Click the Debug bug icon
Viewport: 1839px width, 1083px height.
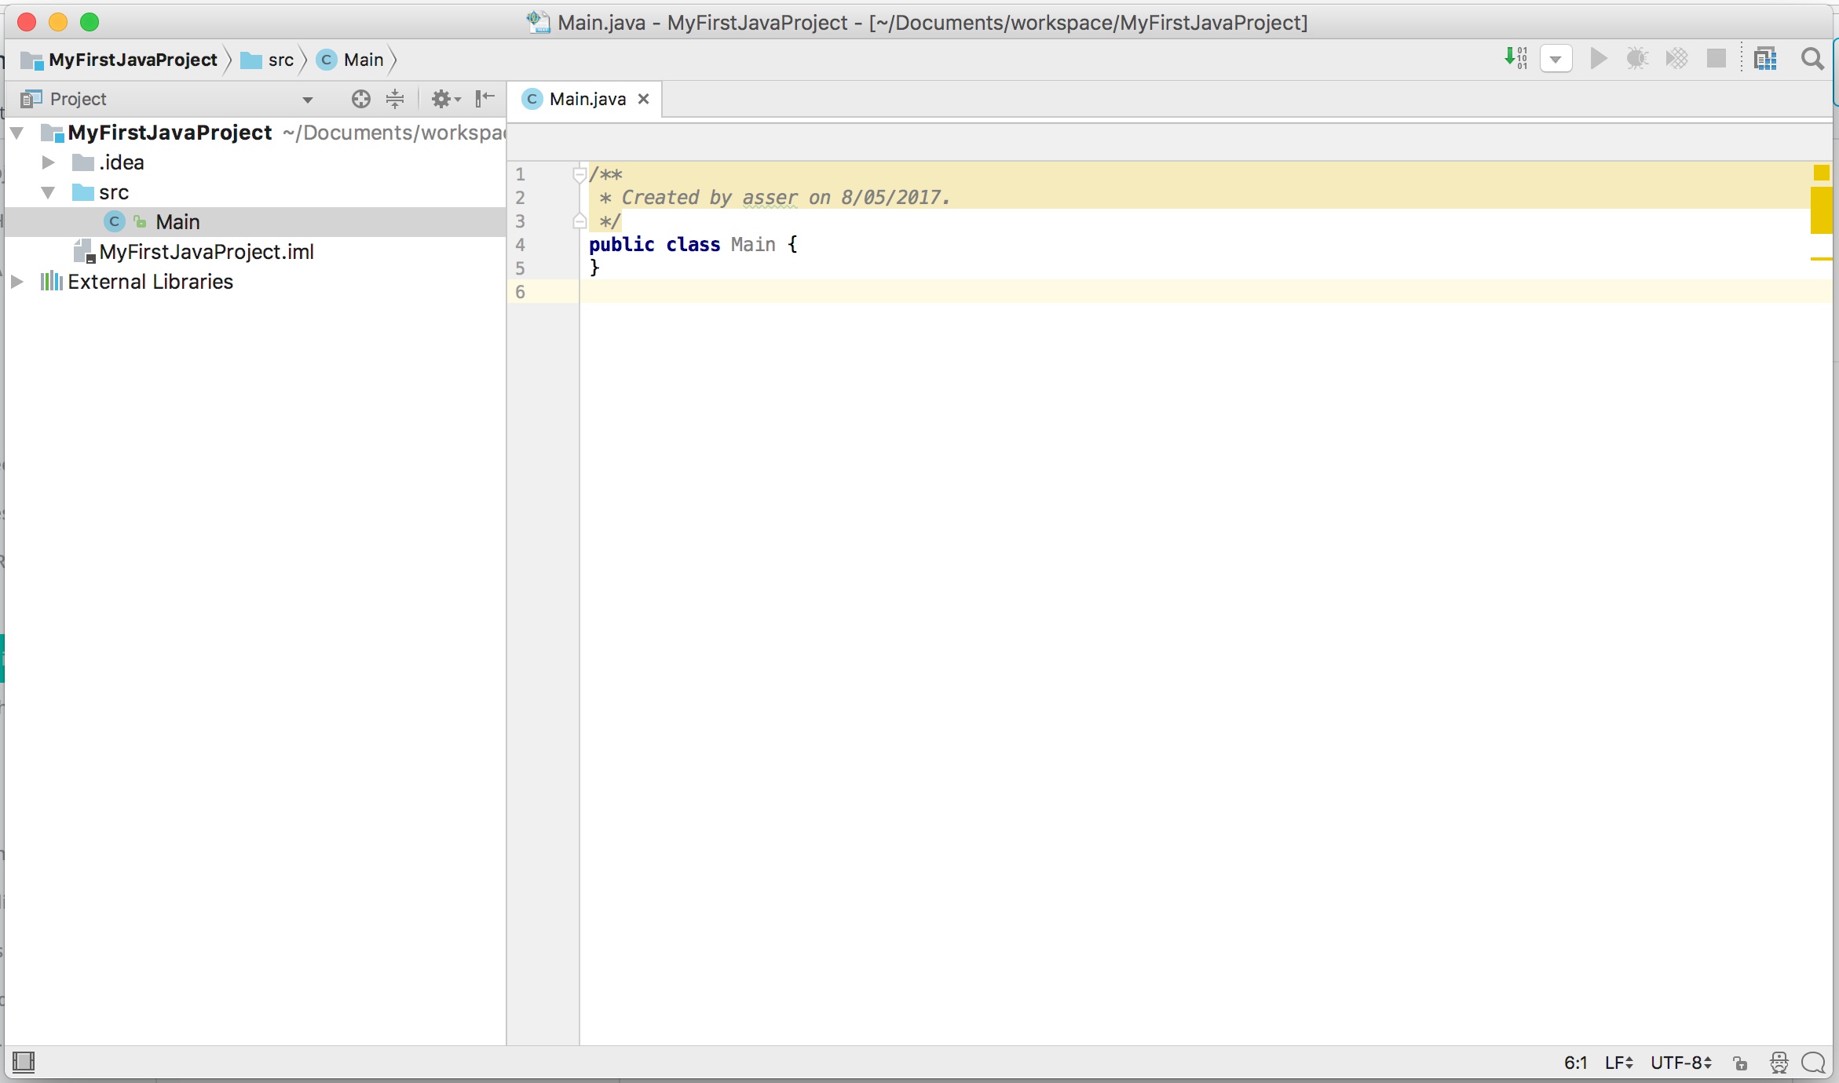pyautogui.click(x=1637, y=59)
